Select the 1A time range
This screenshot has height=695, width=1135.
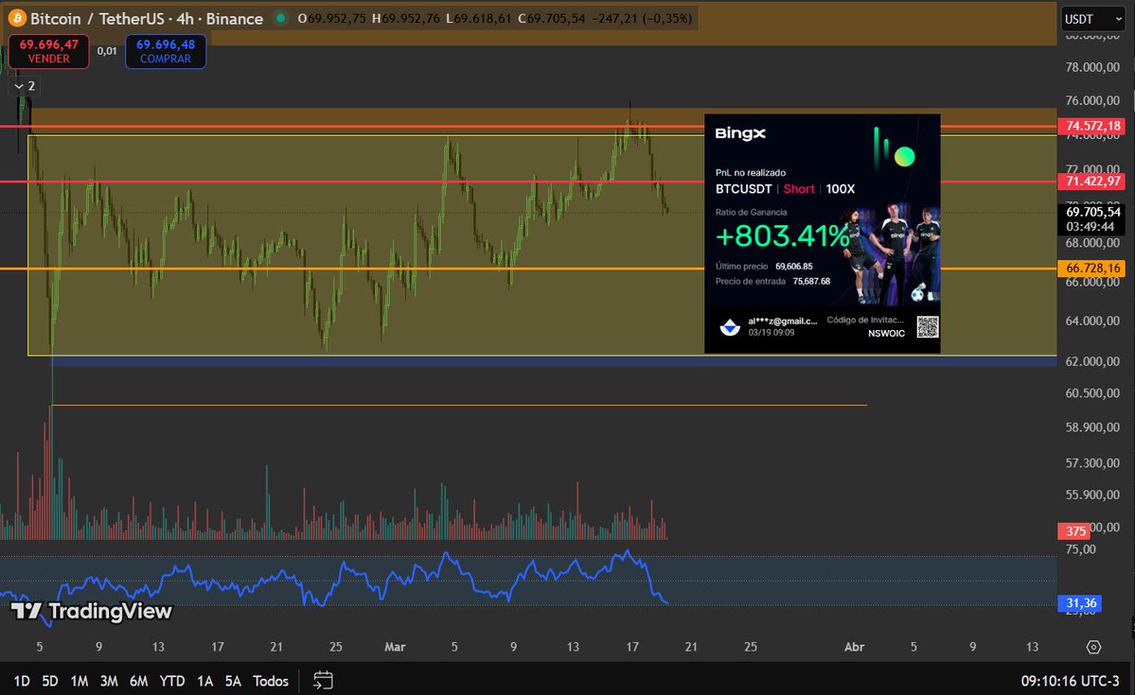204,681
